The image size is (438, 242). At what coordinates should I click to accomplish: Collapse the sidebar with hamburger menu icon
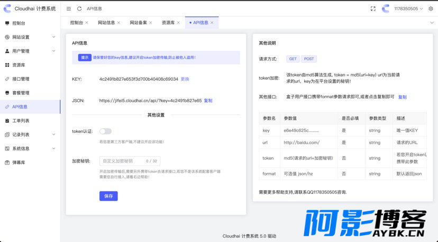[x=68, y=9]
